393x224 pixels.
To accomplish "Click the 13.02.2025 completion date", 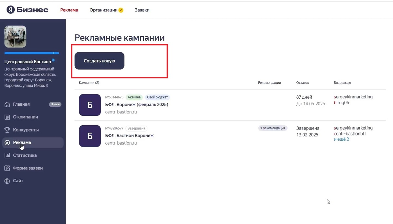I will point(307,135).
